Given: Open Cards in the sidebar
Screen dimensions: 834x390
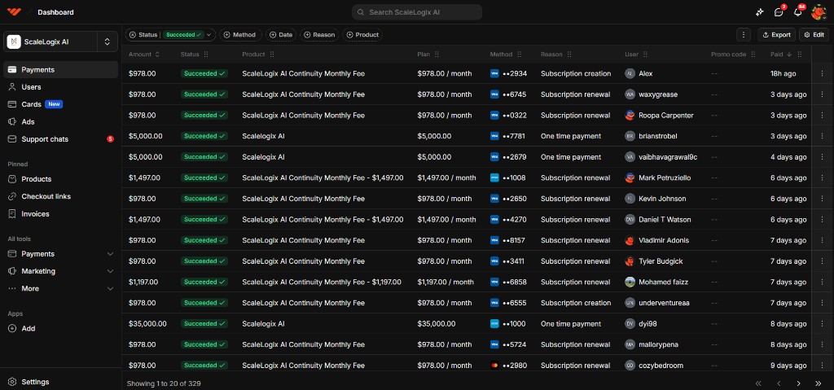Looking at the screenshot, I should pyautogui.click(x=60, y=104).
